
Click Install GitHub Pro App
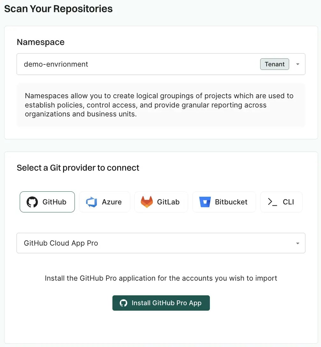[x=161, y=303]
